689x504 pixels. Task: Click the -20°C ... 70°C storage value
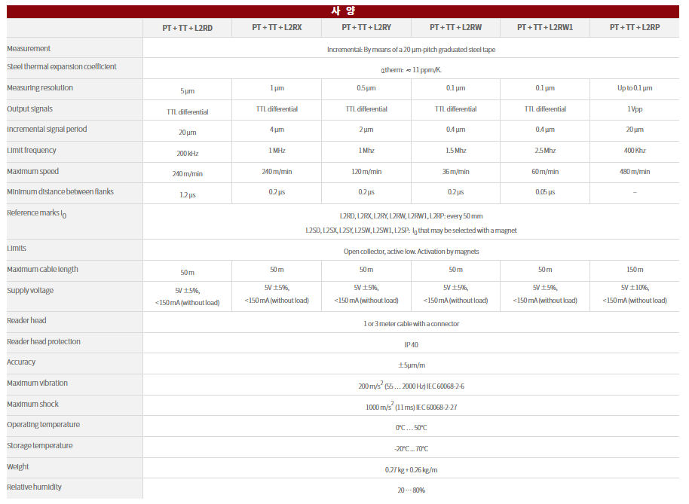tap(411, 449)
